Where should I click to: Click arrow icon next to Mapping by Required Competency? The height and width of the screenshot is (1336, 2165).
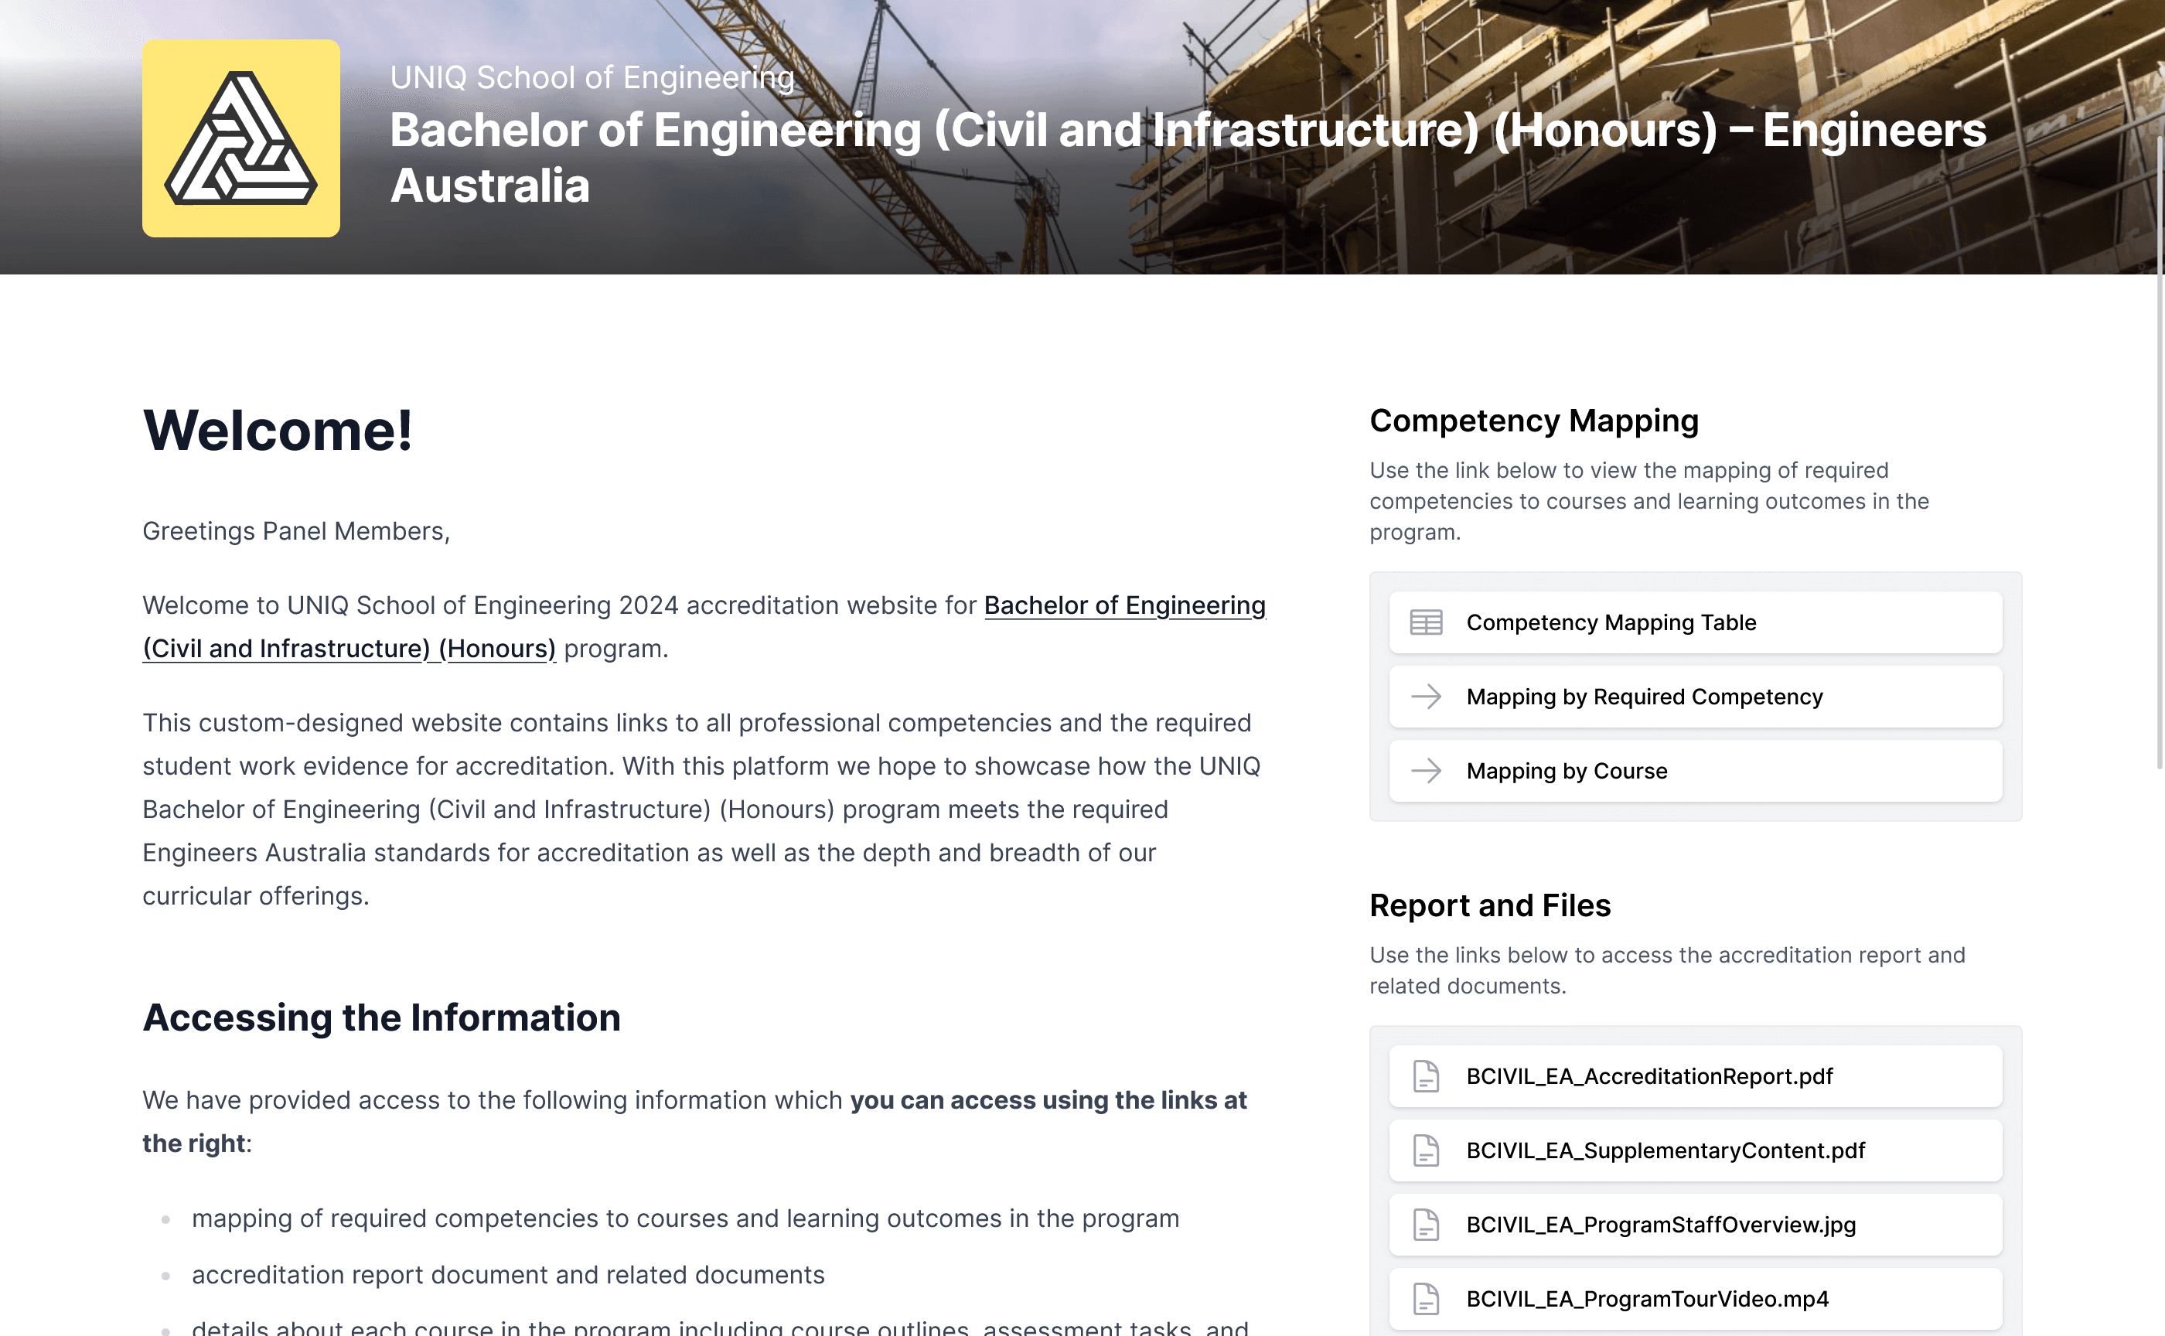click(x=1425, y=697)
